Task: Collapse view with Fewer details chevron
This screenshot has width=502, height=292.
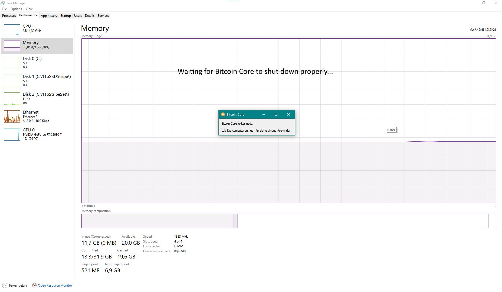Action: point(5,285)
